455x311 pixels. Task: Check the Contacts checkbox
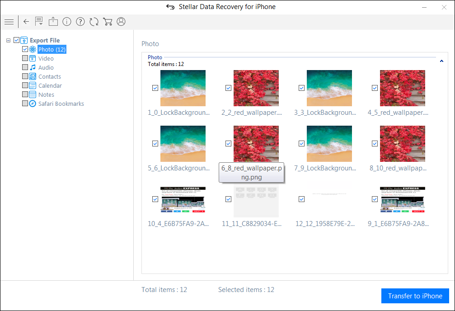(x=25, y=76)
